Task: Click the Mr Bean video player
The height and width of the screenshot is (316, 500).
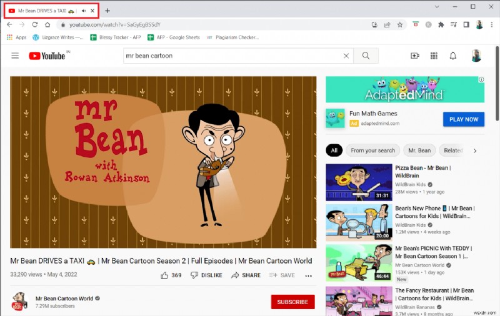Action: click(x=163, y=162)
